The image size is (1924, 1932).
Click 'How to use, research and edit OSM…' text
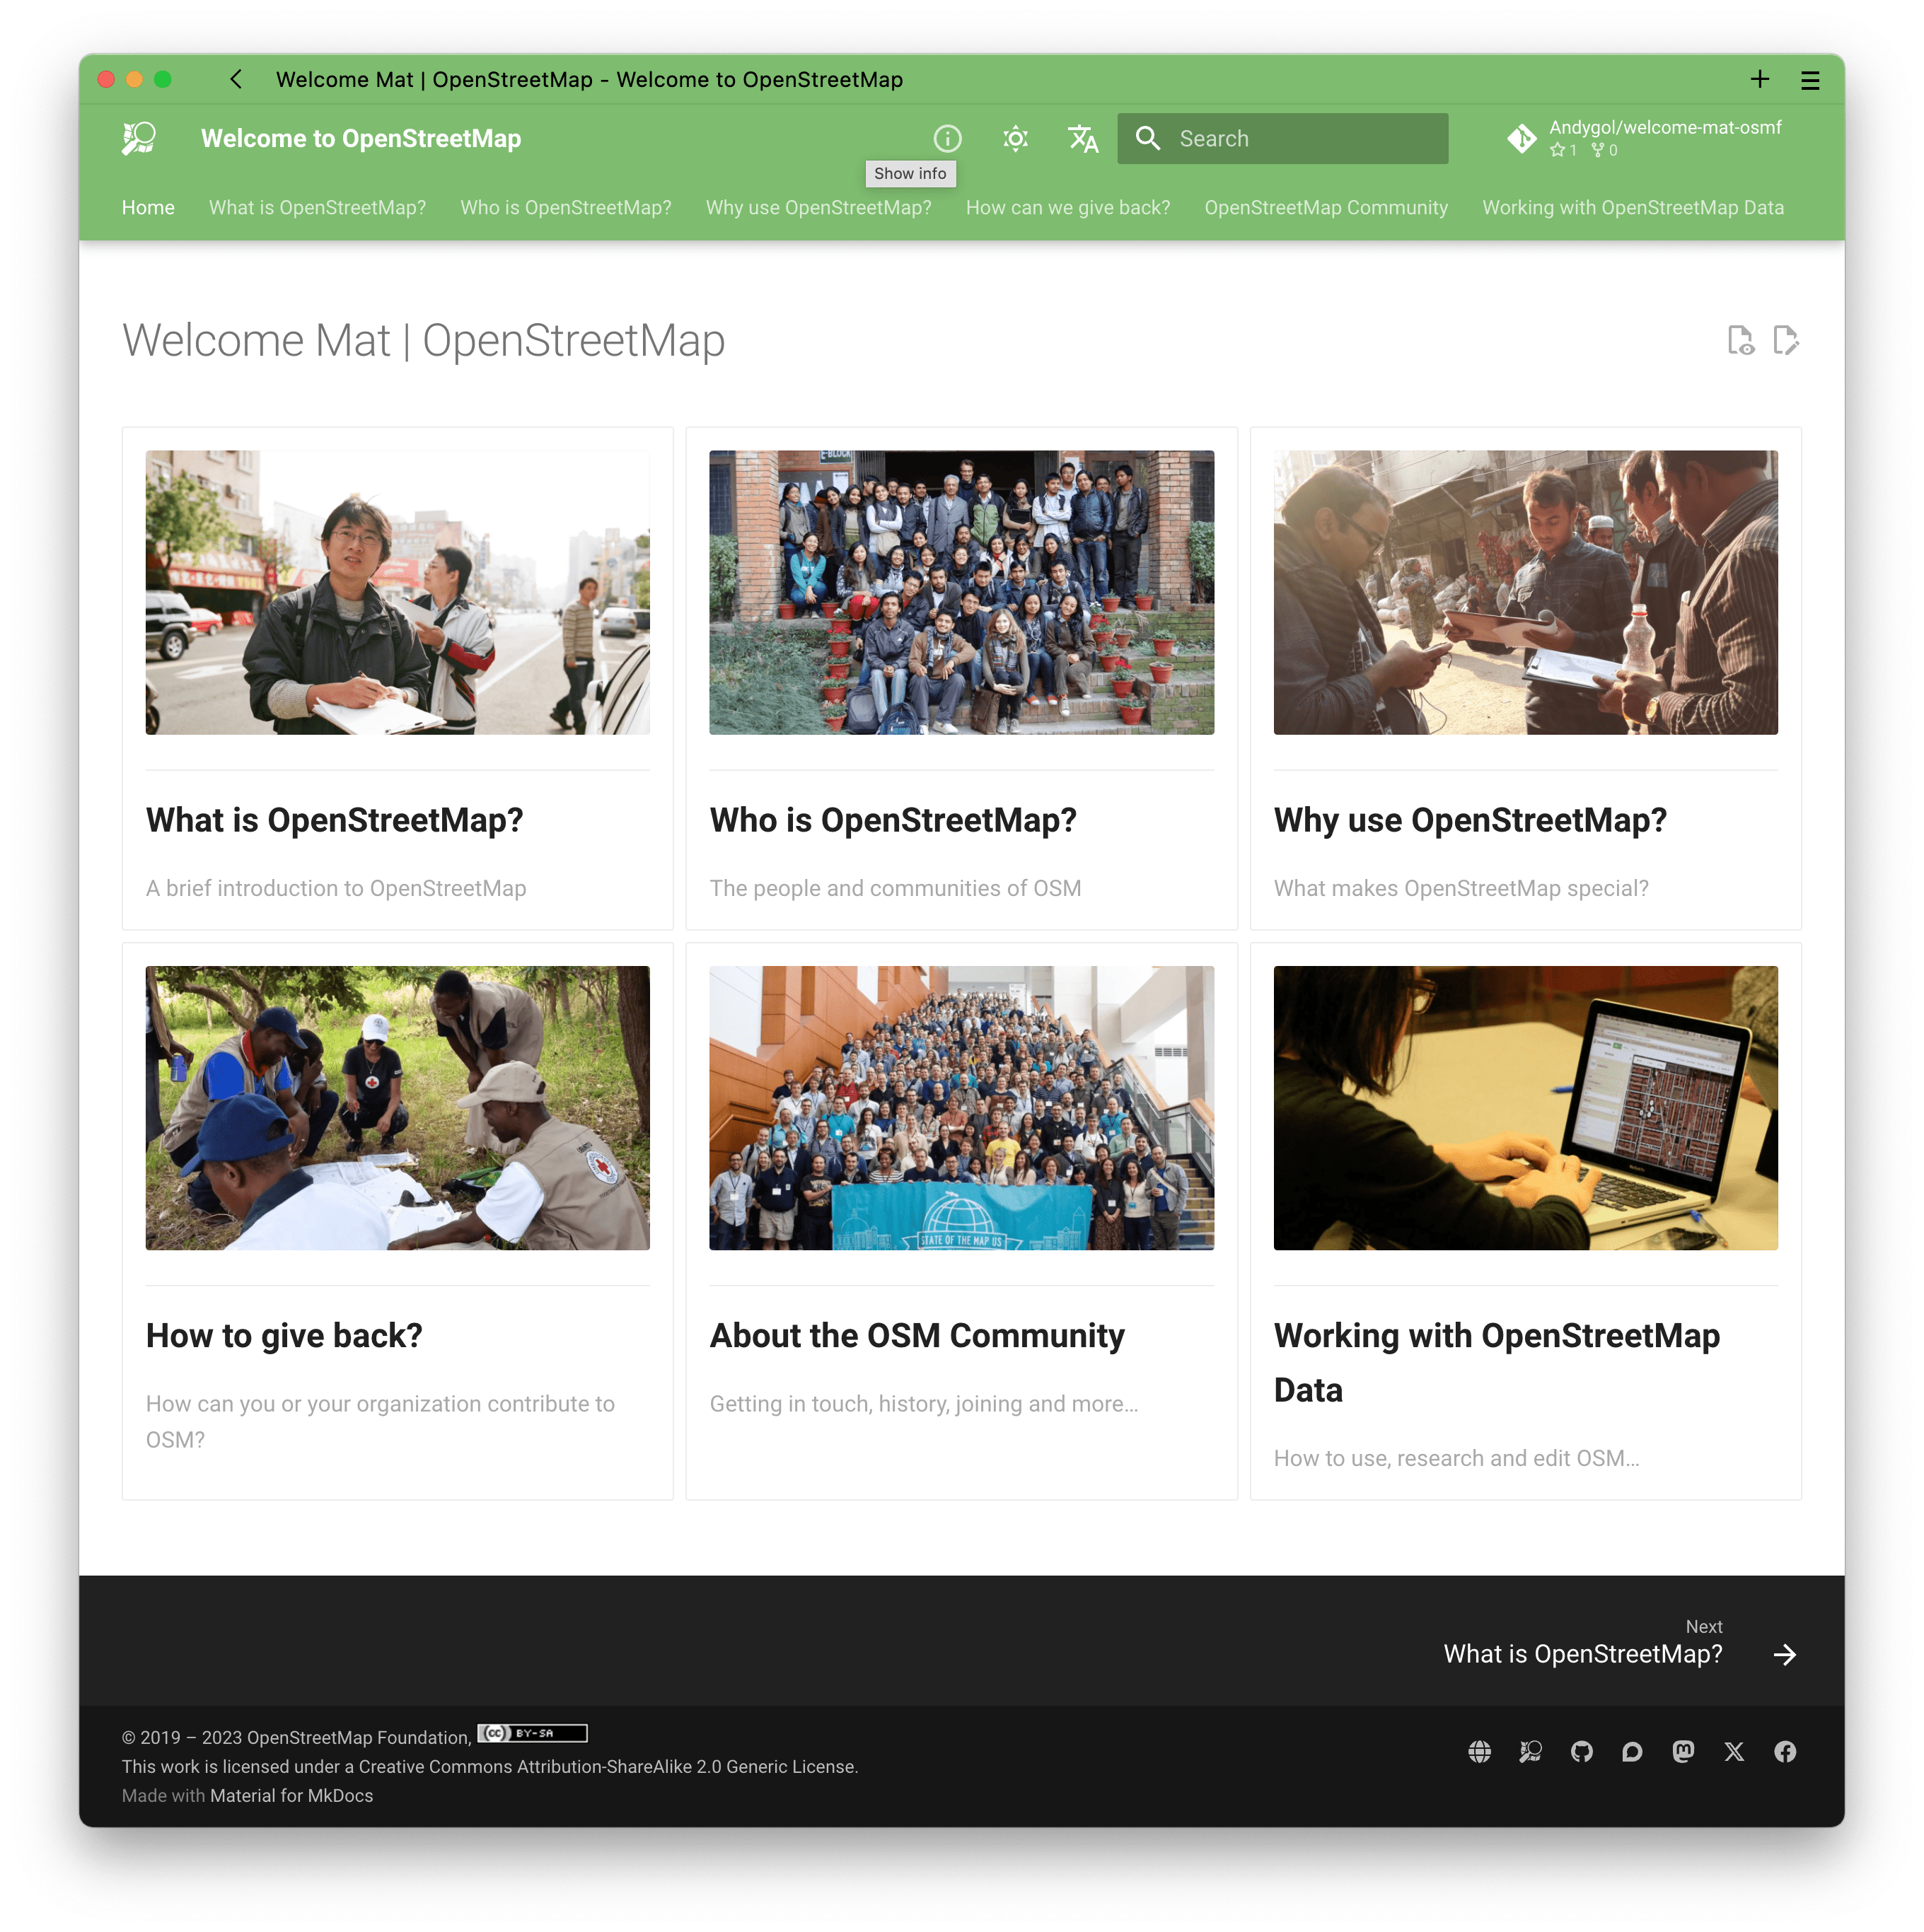[x=1456, y=1458]
